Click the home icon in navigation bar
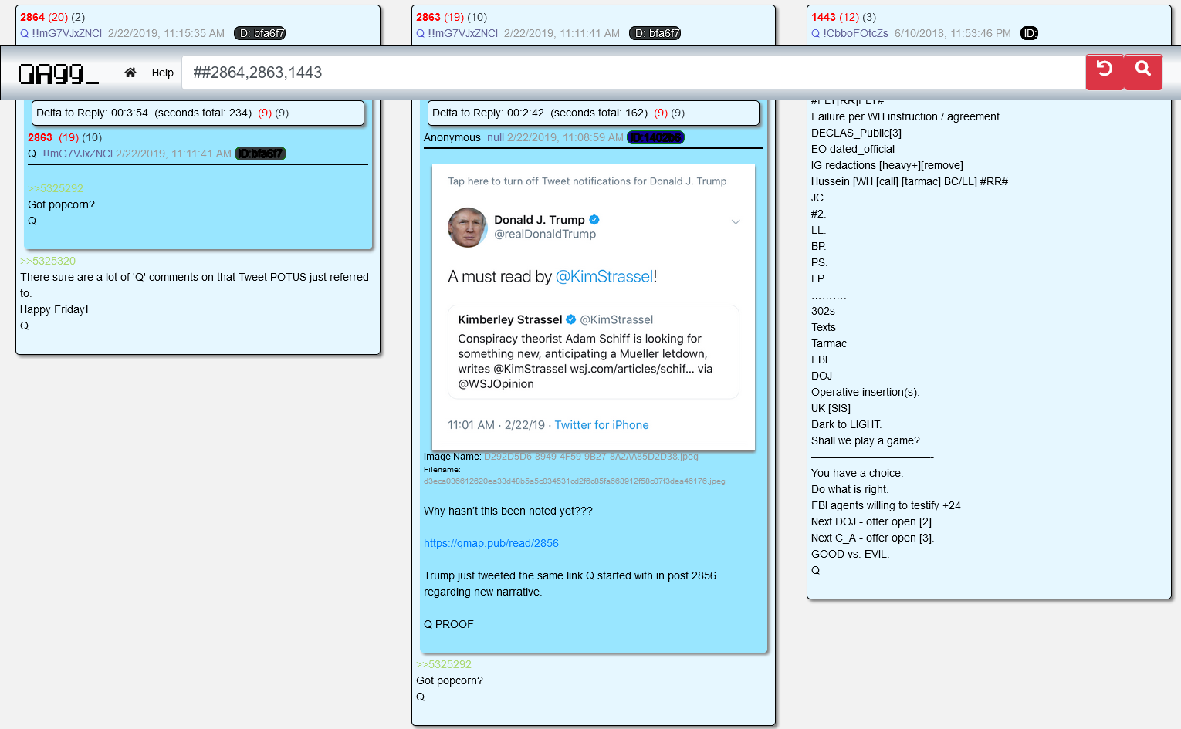The width and height of the screenshot is (1181, 729). [130, 73]
